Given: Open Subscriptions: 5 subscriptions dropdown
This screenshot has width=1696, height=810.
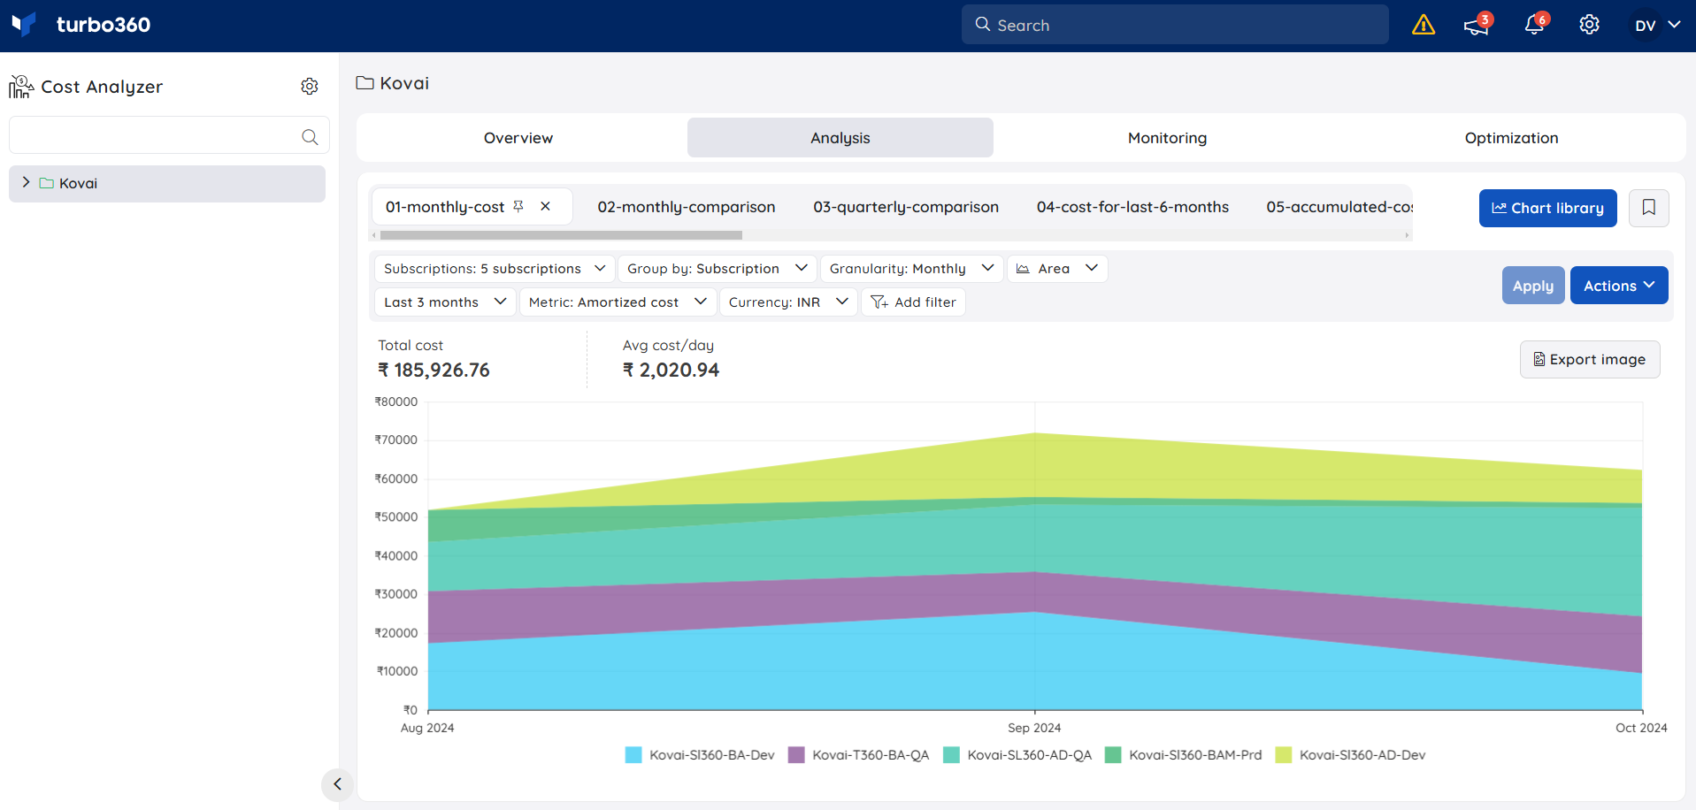Looking at the screenshot, I should point(495,269).
